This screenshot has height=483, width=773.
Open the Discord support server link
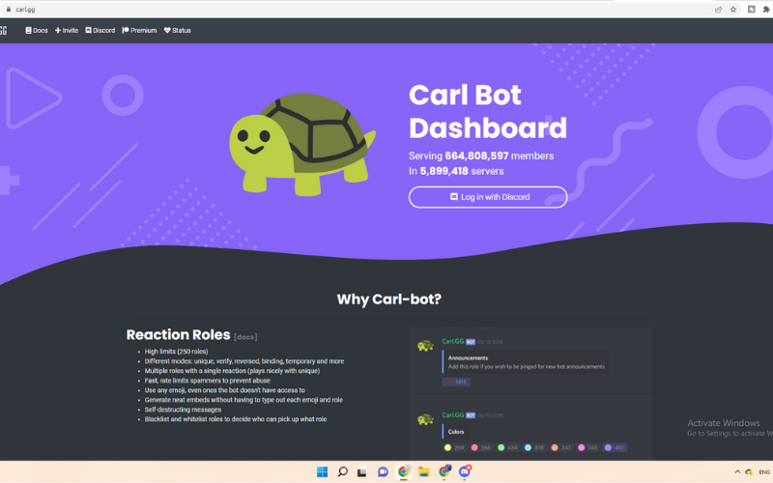tap(100, 31)
